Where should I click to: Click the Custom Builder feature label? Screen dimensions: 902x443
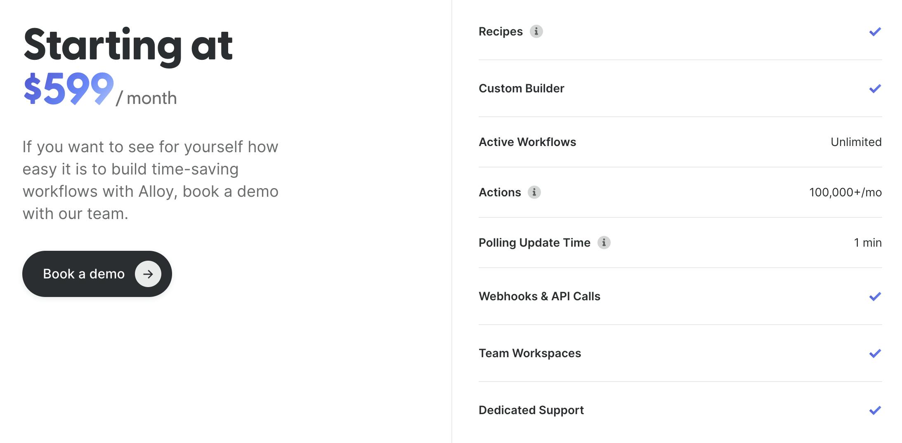click(521, 89)
